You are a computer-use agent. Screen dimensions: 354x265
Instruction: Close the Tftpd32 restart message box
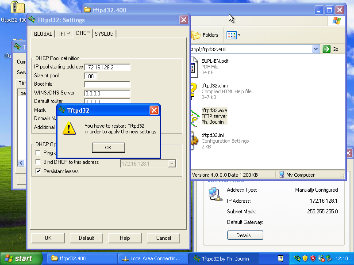(154, 110)
